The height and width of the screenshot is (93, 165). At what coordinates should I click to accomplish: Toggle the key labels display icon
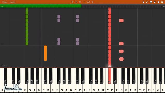[151, 2]
